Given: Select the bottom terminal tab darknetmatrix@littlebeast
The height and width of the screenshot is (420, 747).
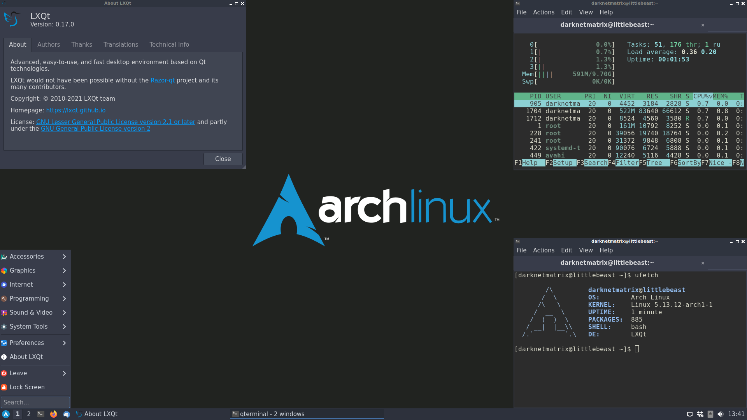Looking at the screenshot, I should [x=611, y=263].
